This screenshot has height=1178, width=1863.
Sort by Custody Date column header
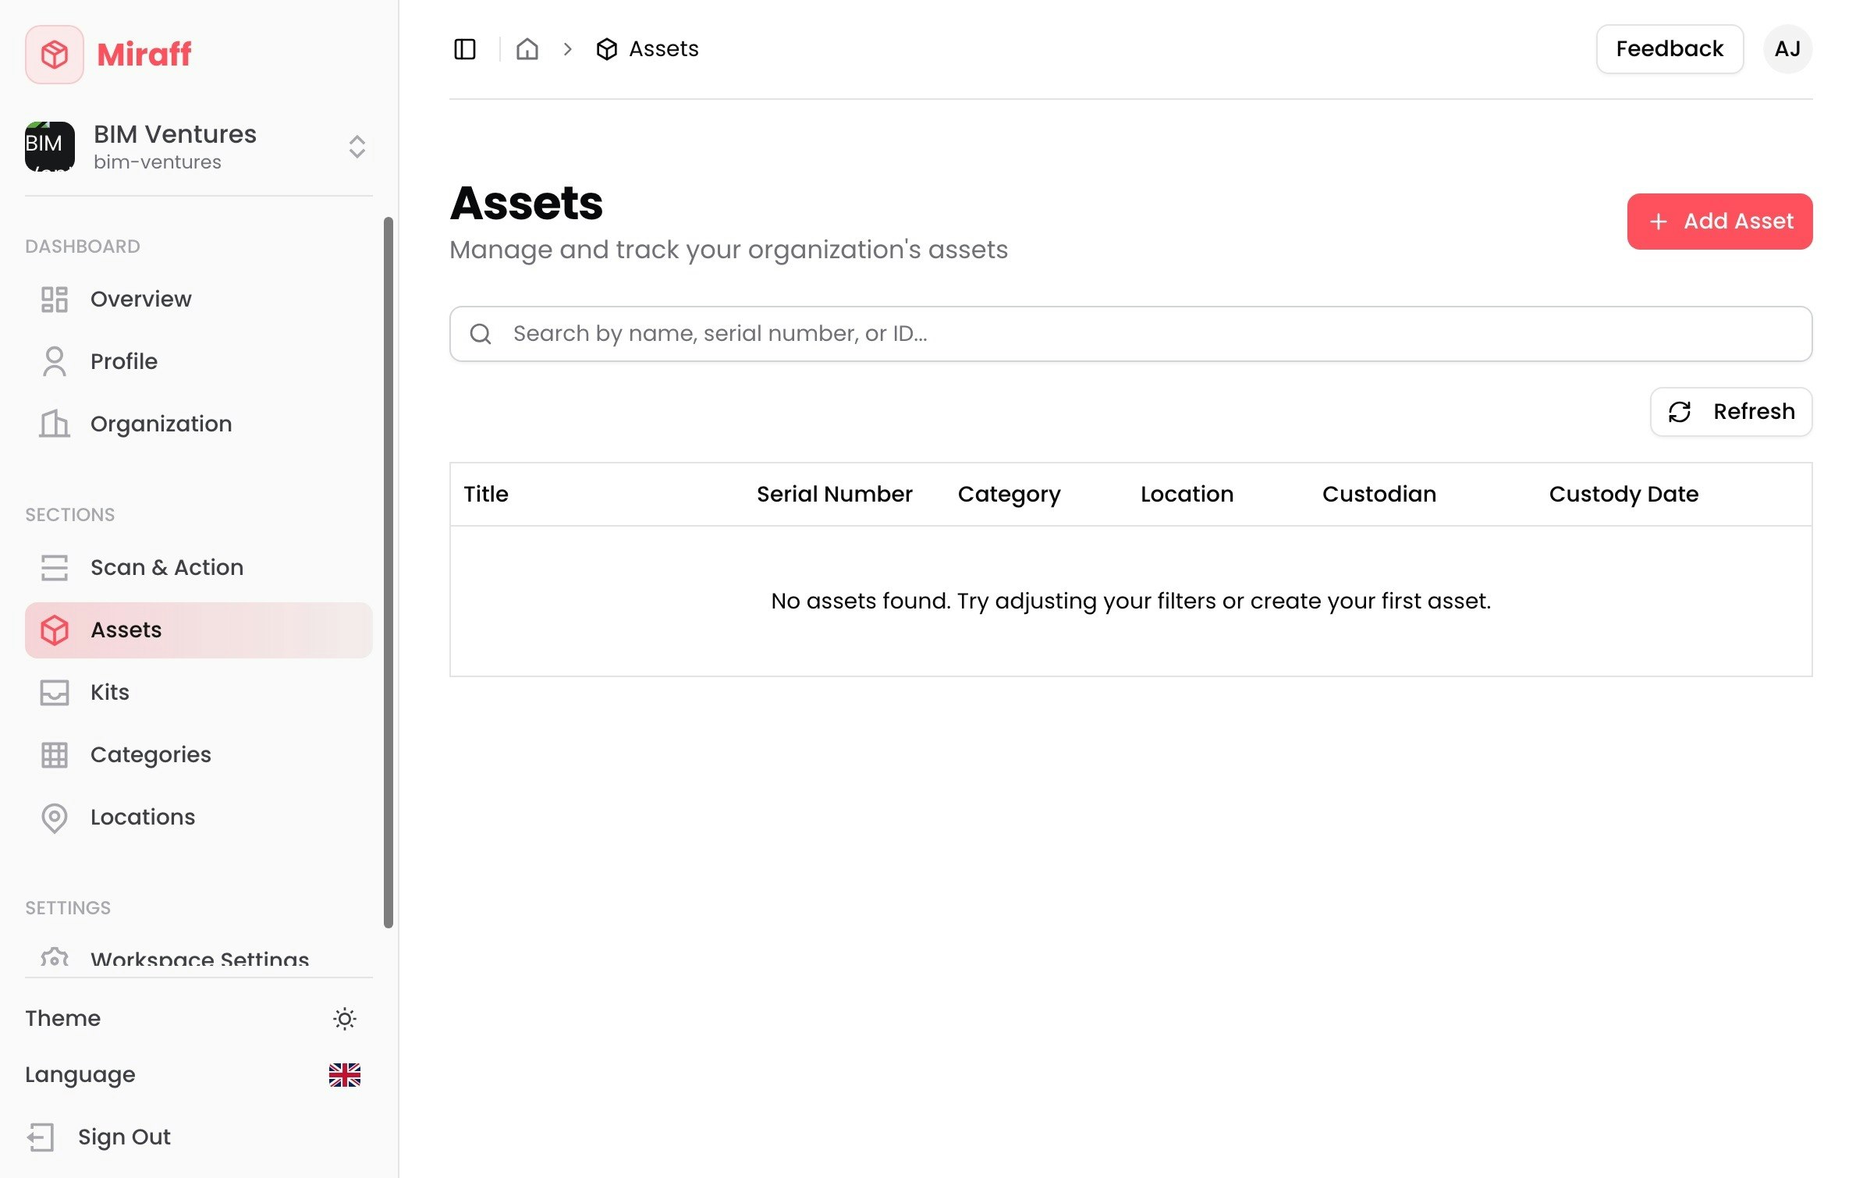click(x=1623, y=494)
